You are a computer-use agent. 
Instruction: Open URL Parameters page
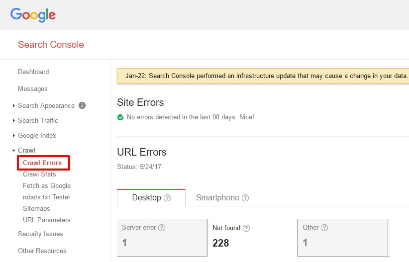pyautogui.click(x=47, y=220)
